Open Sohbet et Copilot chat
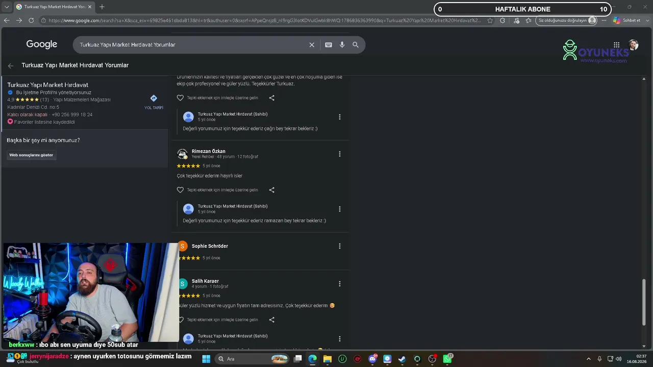 [627, 20]
